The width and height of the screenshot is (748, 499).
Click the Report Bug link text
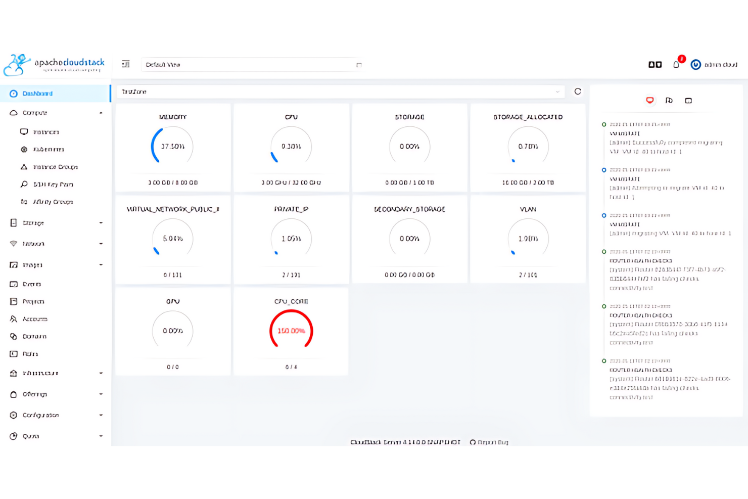point(493,442)
